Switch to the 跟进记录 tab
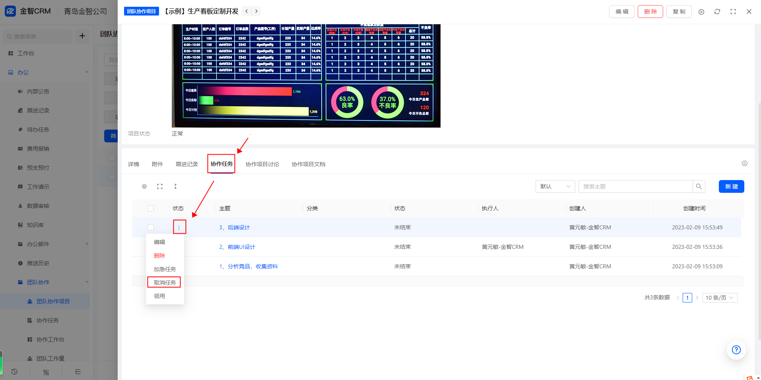Image resolution: width=761 pixels, height=380 pixels. (187, 164)
